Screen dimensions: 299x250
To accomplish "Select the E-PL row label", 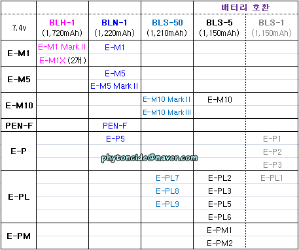I will coord(19,197).
